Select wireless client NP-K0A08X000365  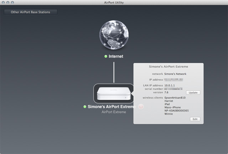(x=177, y=111)
